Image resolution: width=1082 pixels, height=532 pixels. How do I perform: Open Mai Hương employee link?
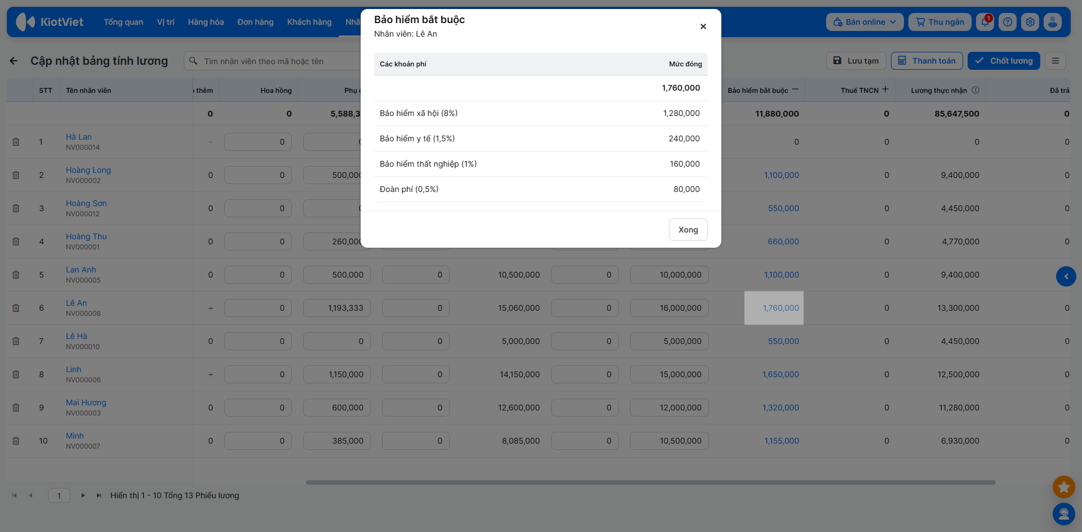point(86,403)
